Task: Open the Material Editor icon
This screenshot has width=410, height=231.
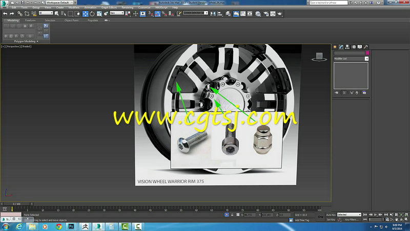Action: point(258,14)
